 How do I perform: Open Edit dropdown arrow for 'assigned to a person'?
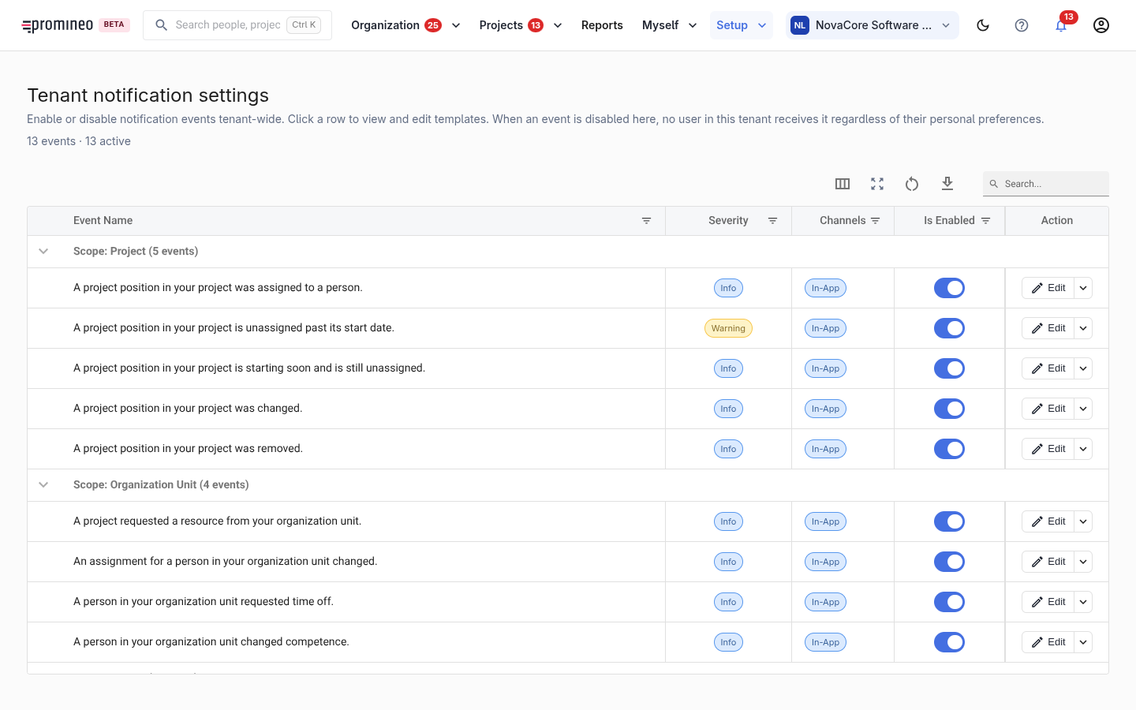(1083, 288)
